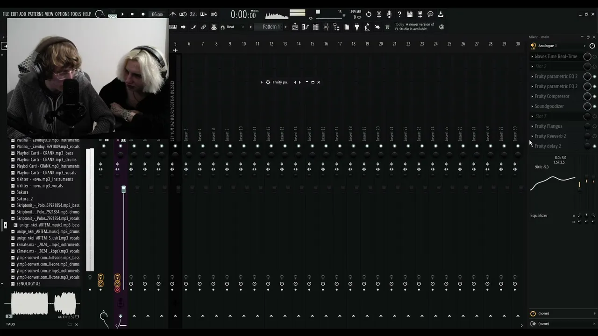Click the globe icon beside news panel

[441, 27]
